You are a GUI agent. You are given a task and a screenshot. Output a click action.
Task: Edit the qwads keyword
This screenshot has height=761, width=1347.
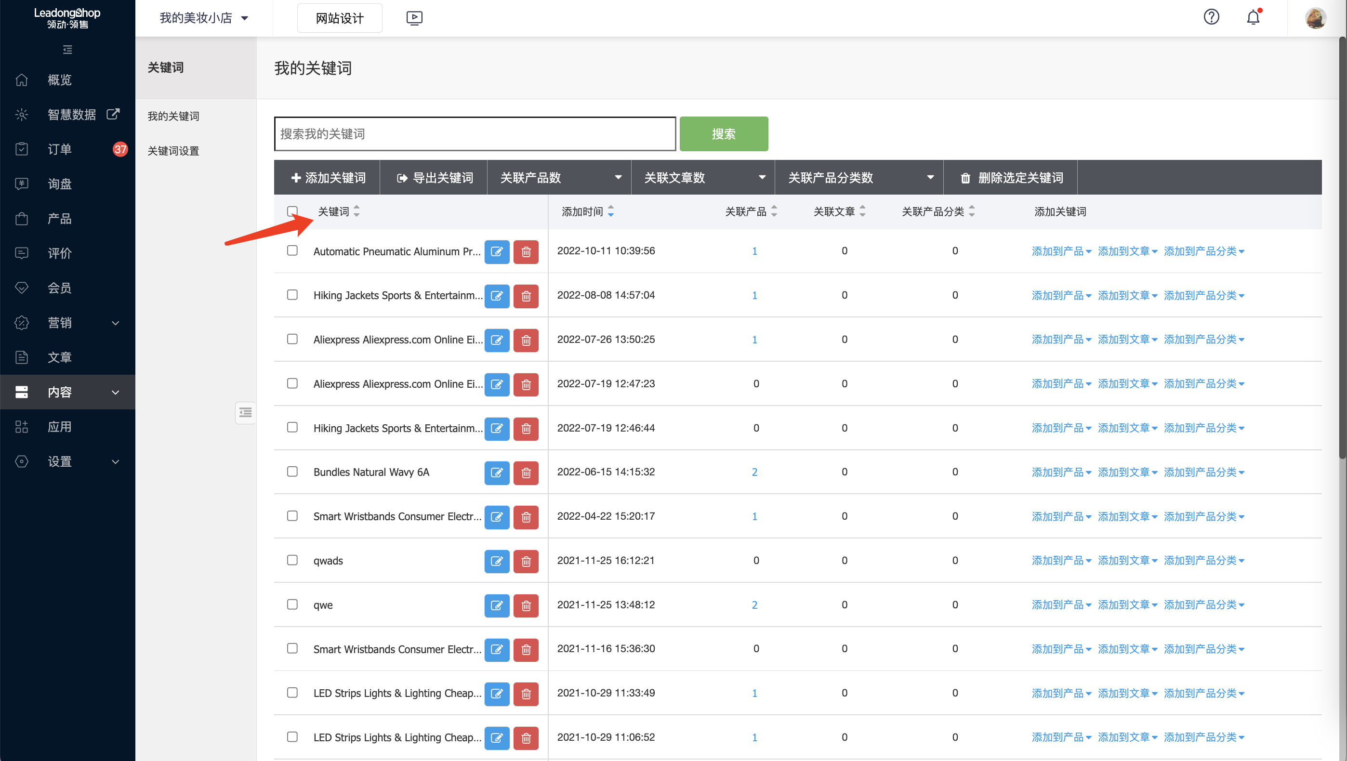[x=496, y=561]
